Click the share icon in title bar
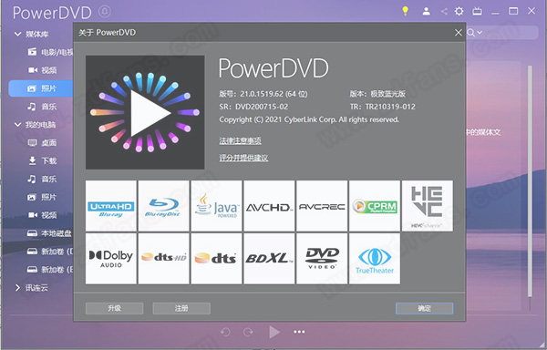547x350 pixels. (444, 12)
